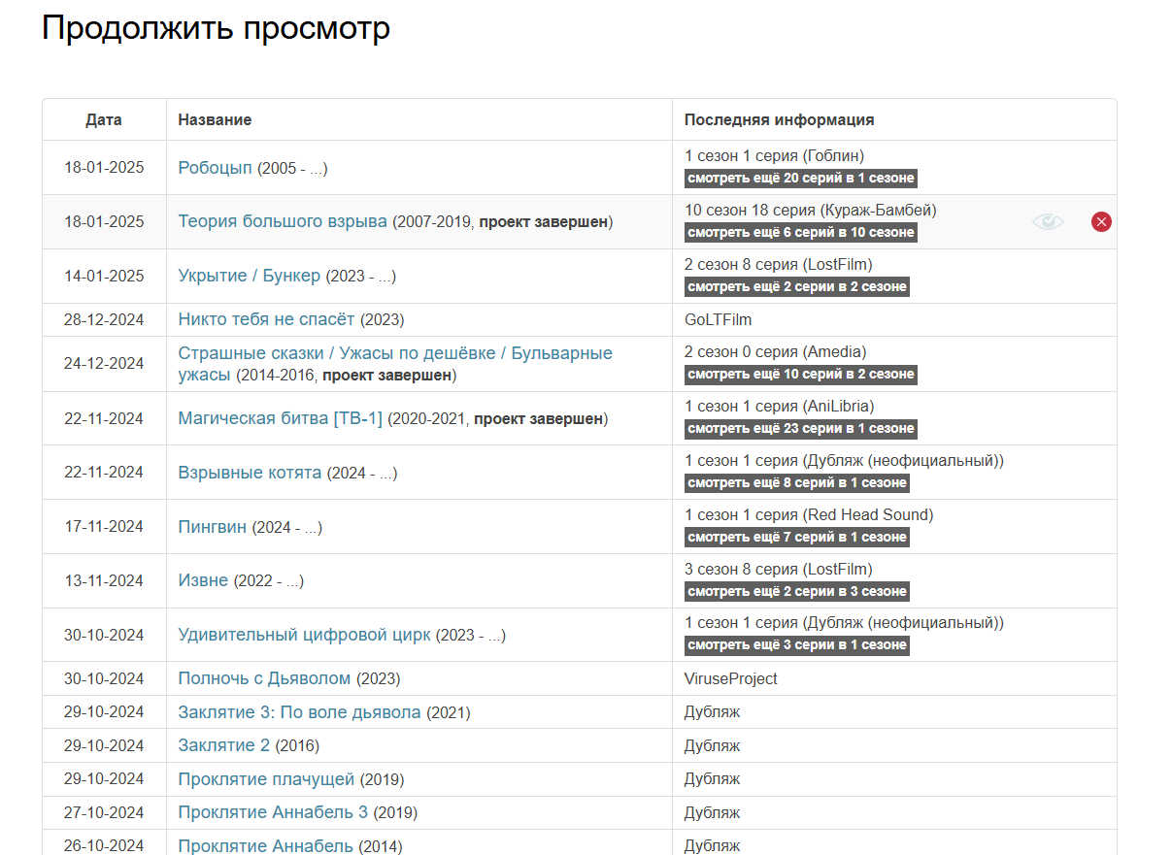Open Взрывные котята show link
1172x855 pixels.
click(x=250, y=473)
